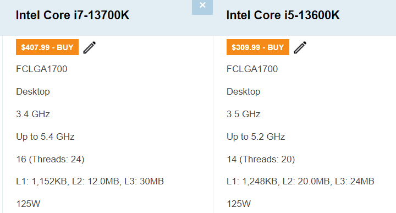Click the 3.4 GHz clock speed value
This screenshot has height=213, width=396.
(33, 114)
